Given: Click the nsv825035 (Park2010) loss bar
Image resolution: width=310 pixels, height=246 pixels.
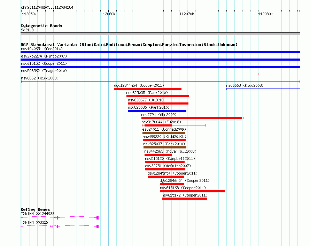Looking at the screenshot, I should pos(157,96).
